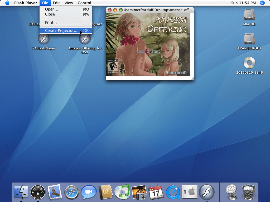This screenshot has width=270, height=202.
Task: Open iCal calendar in the dock
Action: tap(156, 192)
